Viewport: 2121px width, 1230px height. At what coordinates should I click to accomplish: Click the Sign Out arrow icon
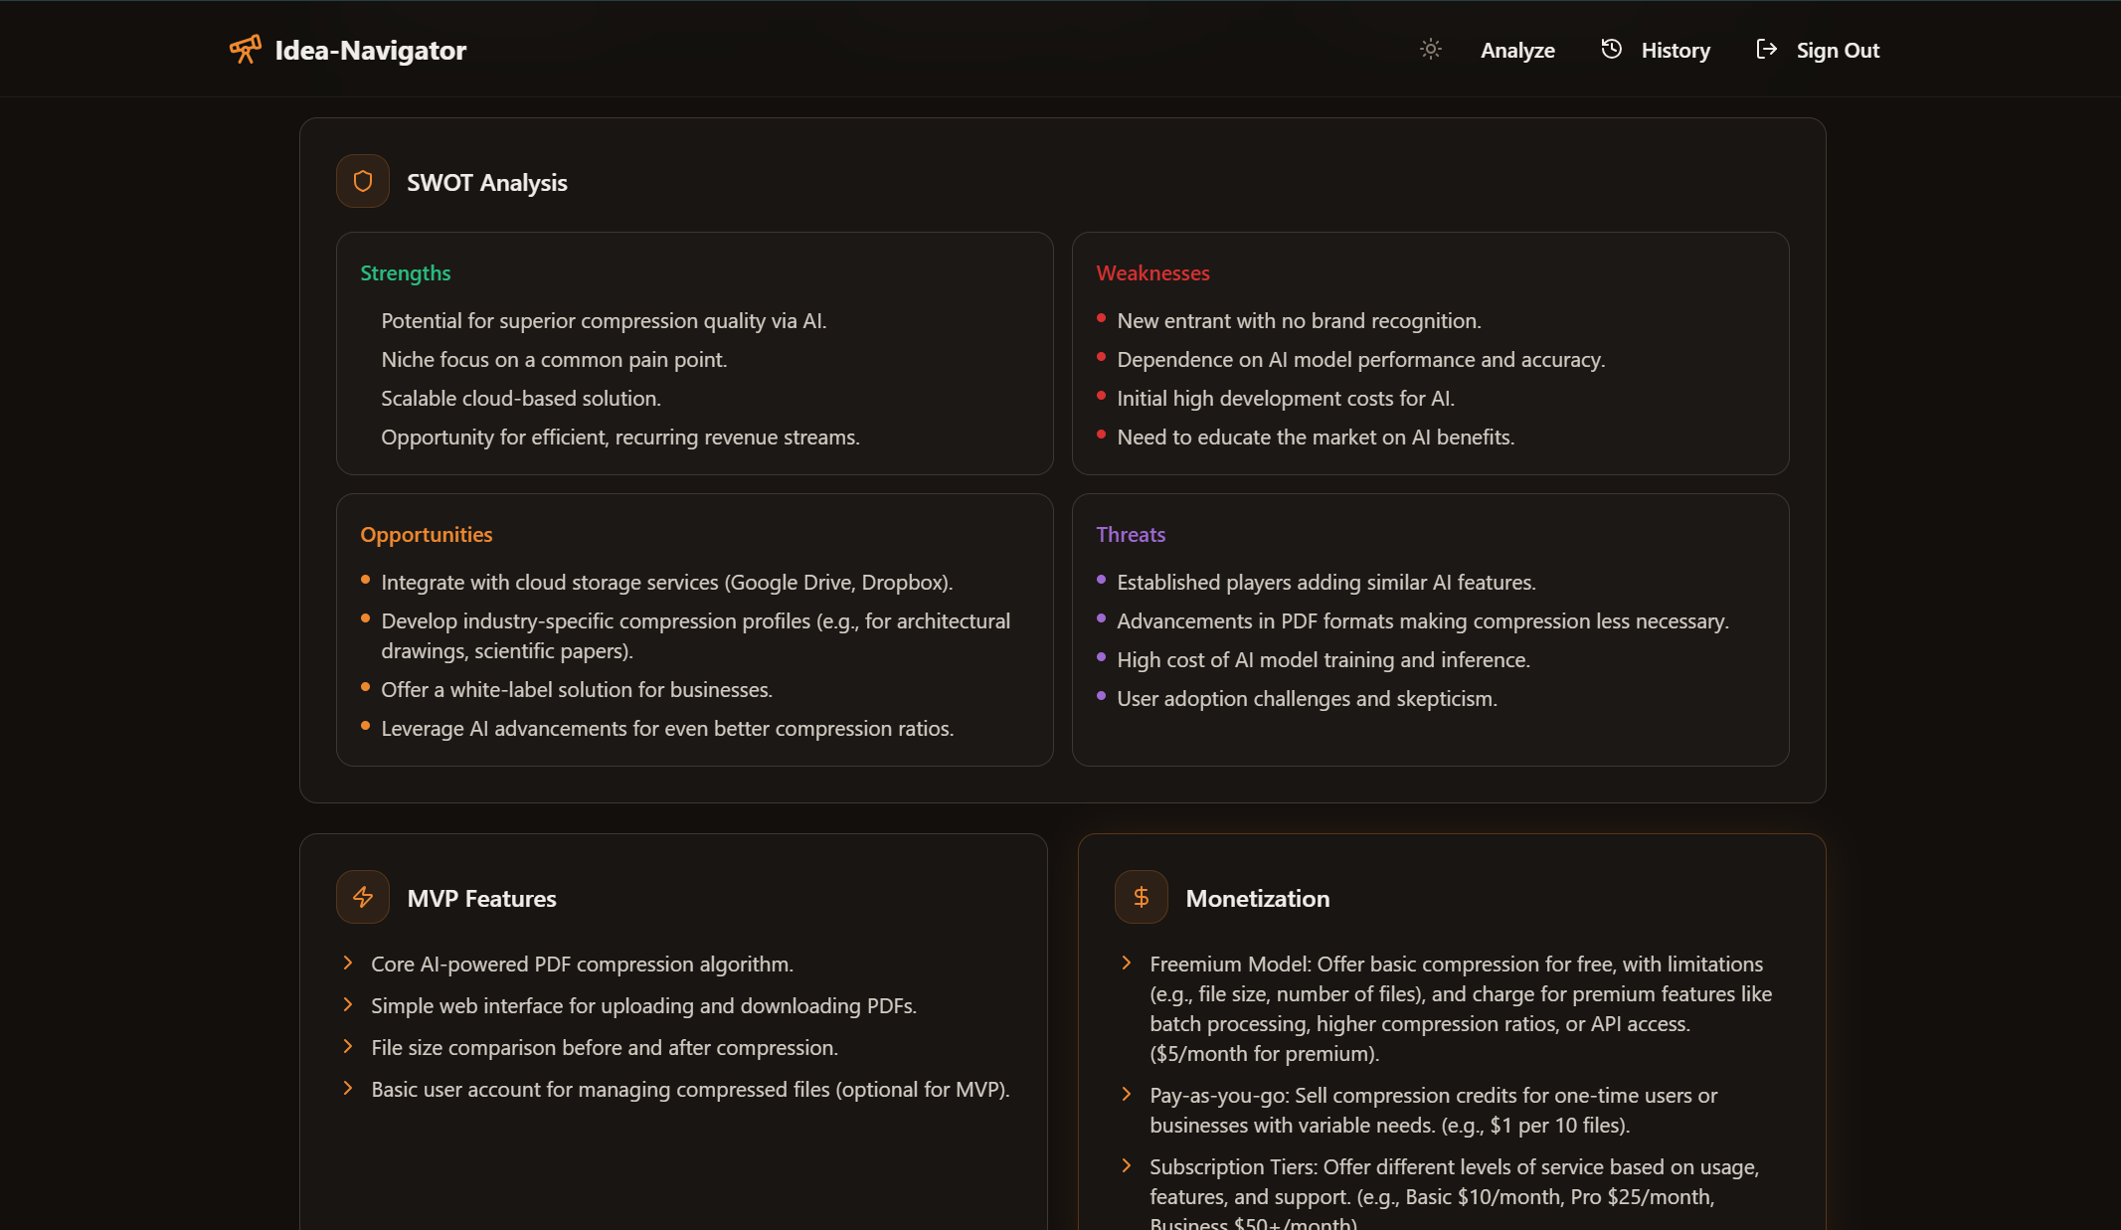click(1766, 49)
